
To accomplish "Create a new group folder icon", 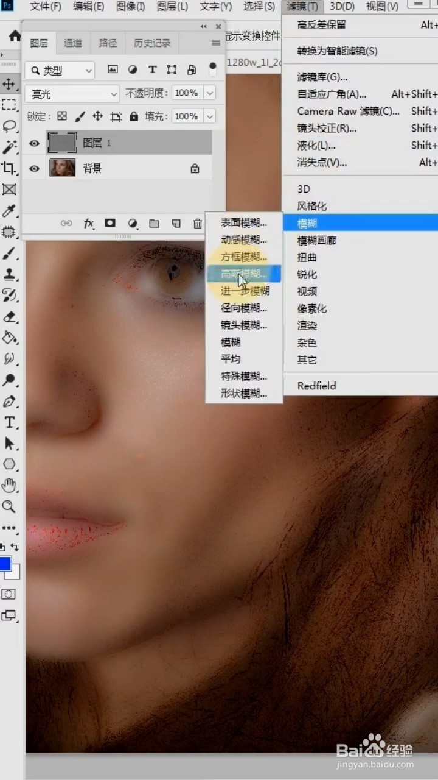I will tap(154, 224).
